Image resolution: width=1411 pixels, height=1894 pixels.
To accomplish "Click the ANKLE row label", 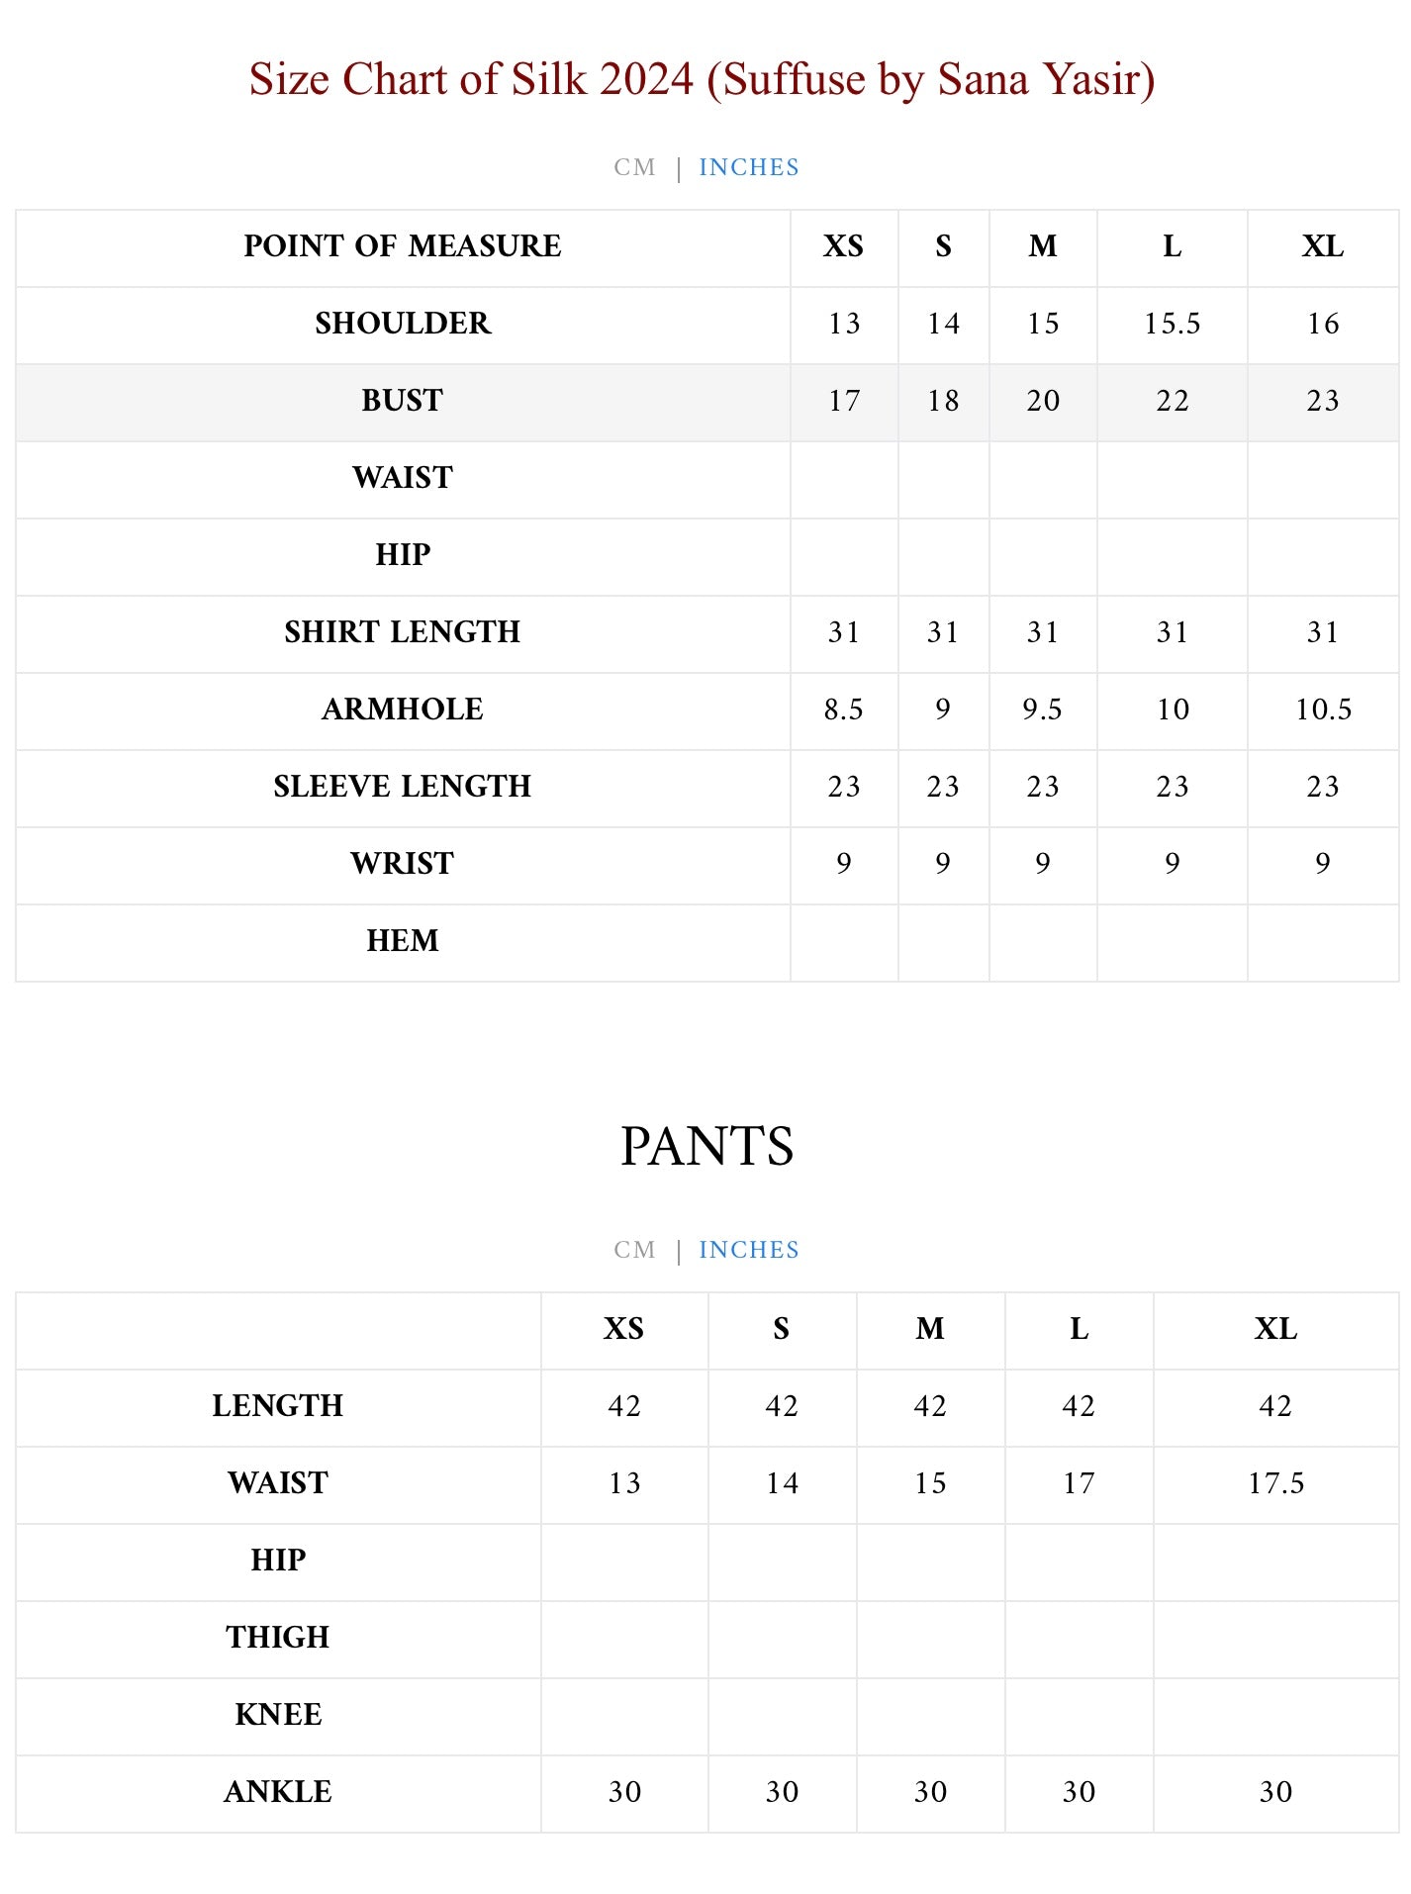I will point(278,1792).
